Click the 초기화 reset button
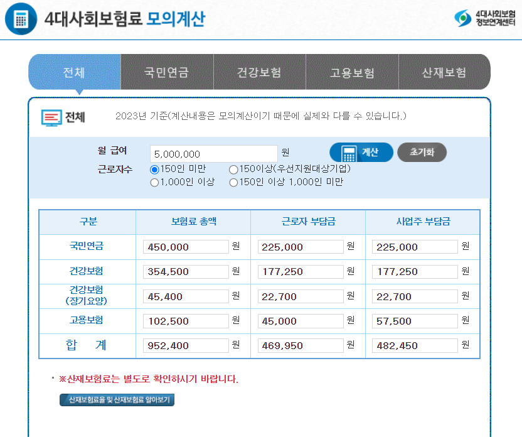The height and width of the screenshot is (437, 522). [422, 152]
